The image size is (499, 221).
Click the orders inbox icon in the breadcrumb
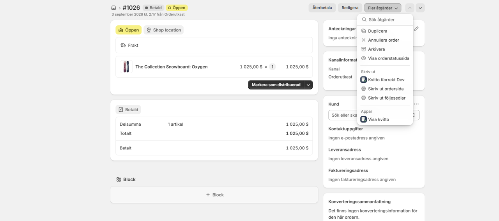(113, 8)
